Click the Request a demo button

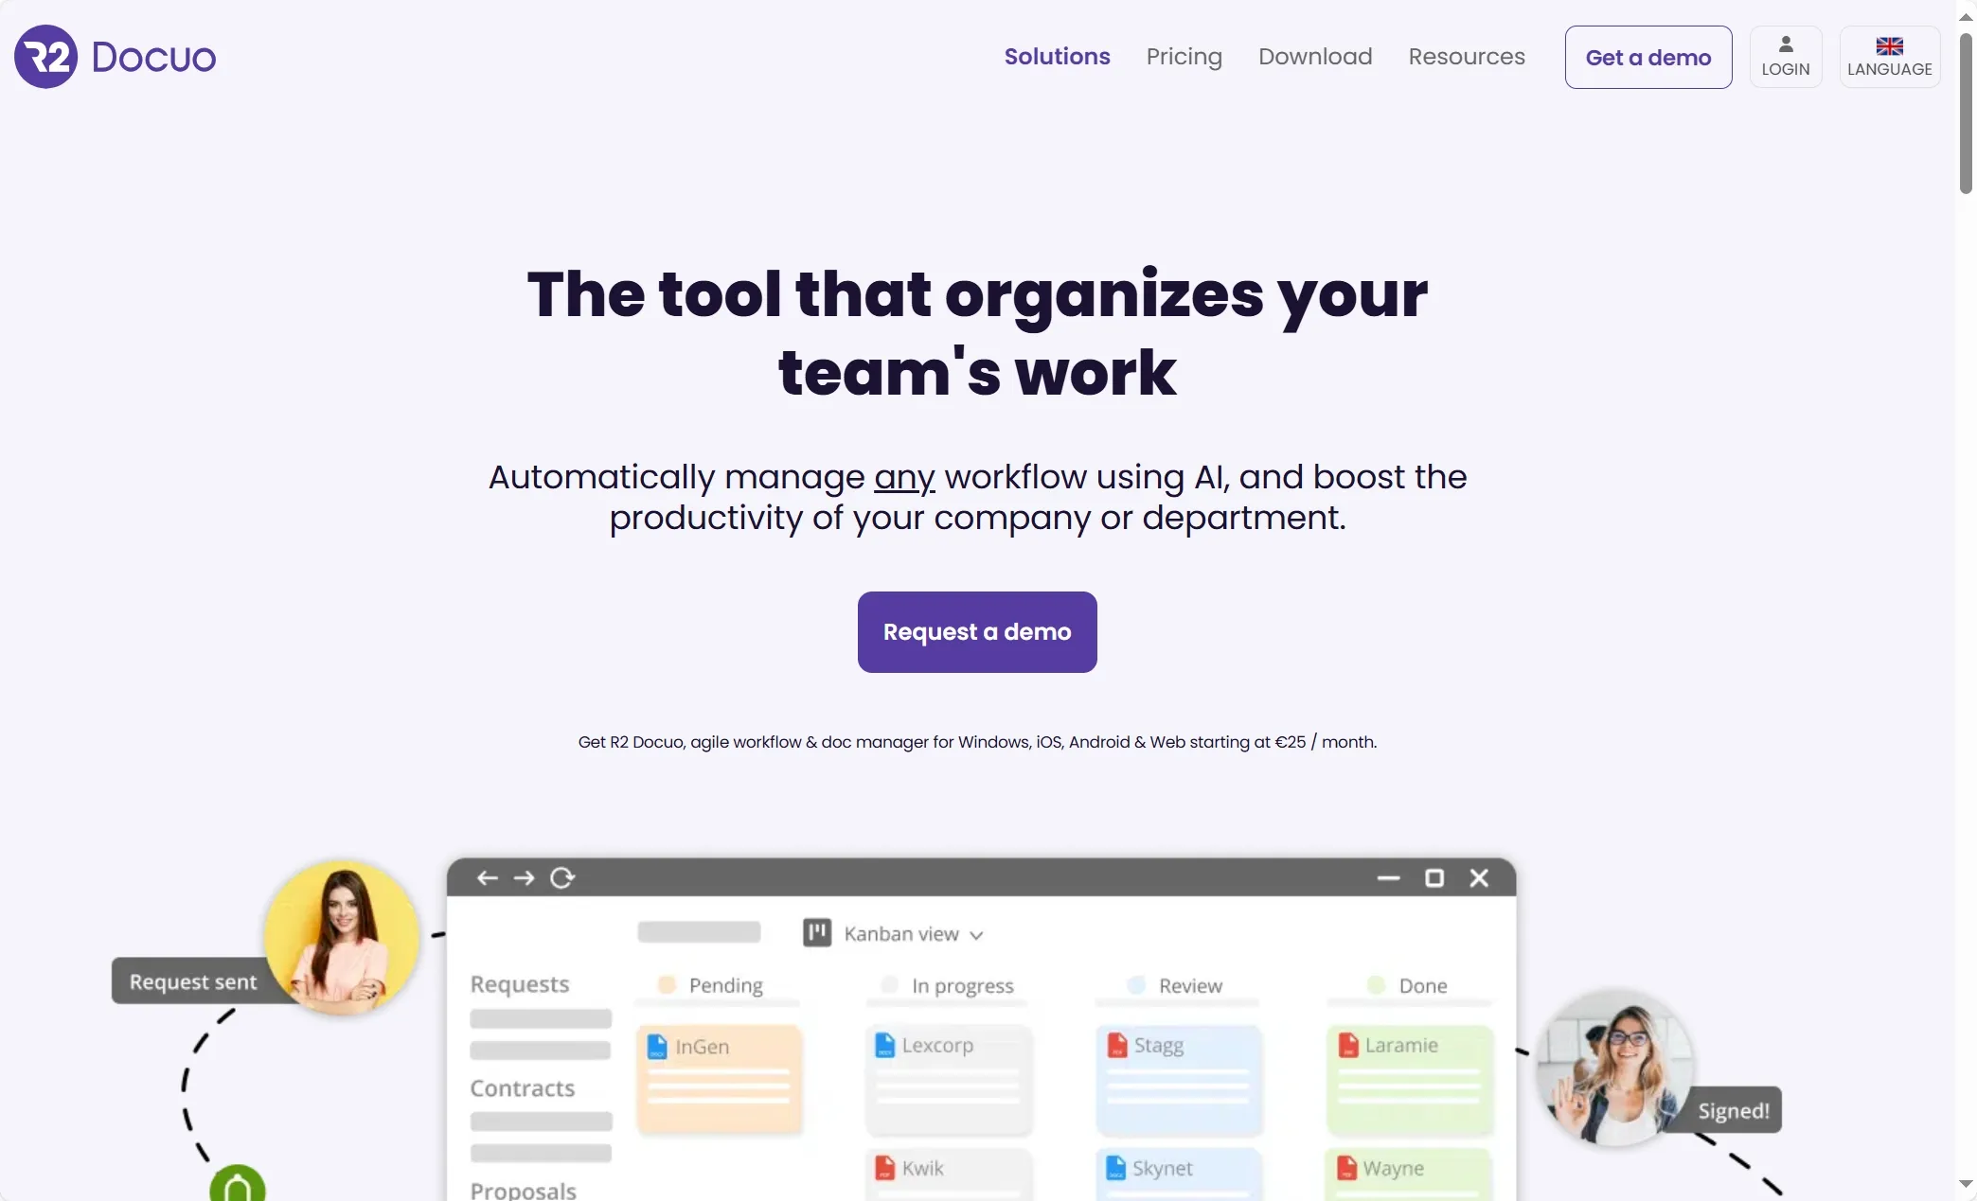(x=977, y=631)
